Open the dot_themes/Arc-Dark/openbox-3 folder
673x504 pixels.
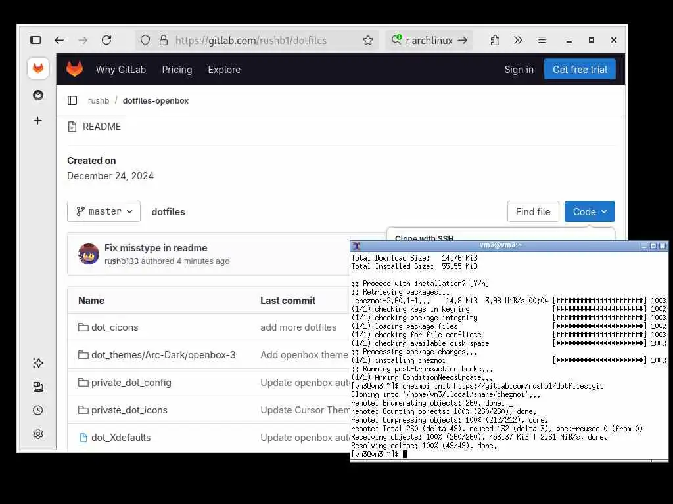click(x=163, y=355)
